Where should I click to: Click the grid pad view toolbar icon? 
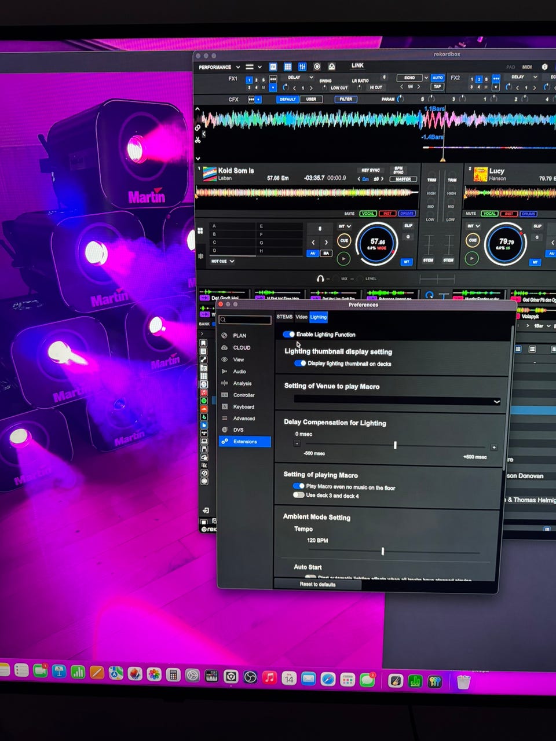pos(288,67)
